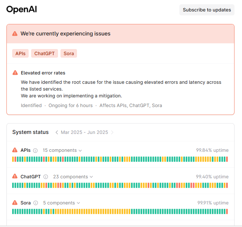This screenshot has height=227, width=242.
Task: Expand APIs 15 components list
Action: pyautogui.click(x=62, y=150)
